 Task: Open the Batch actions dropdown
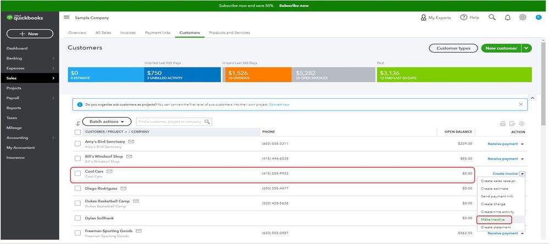107,122
